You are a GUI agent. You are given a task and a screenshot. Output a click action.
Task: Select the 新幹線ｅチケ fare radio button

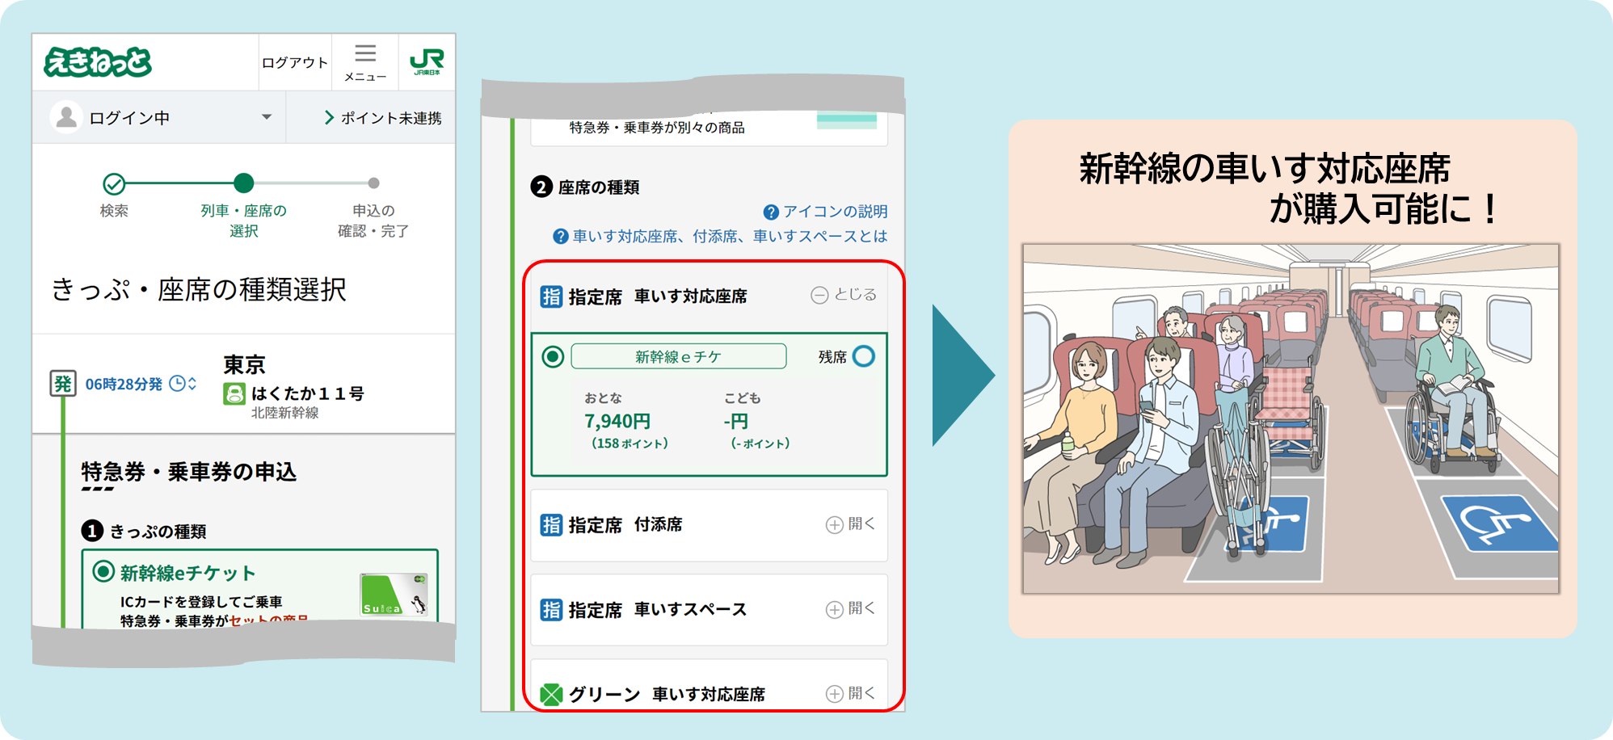tap(553, 356)
